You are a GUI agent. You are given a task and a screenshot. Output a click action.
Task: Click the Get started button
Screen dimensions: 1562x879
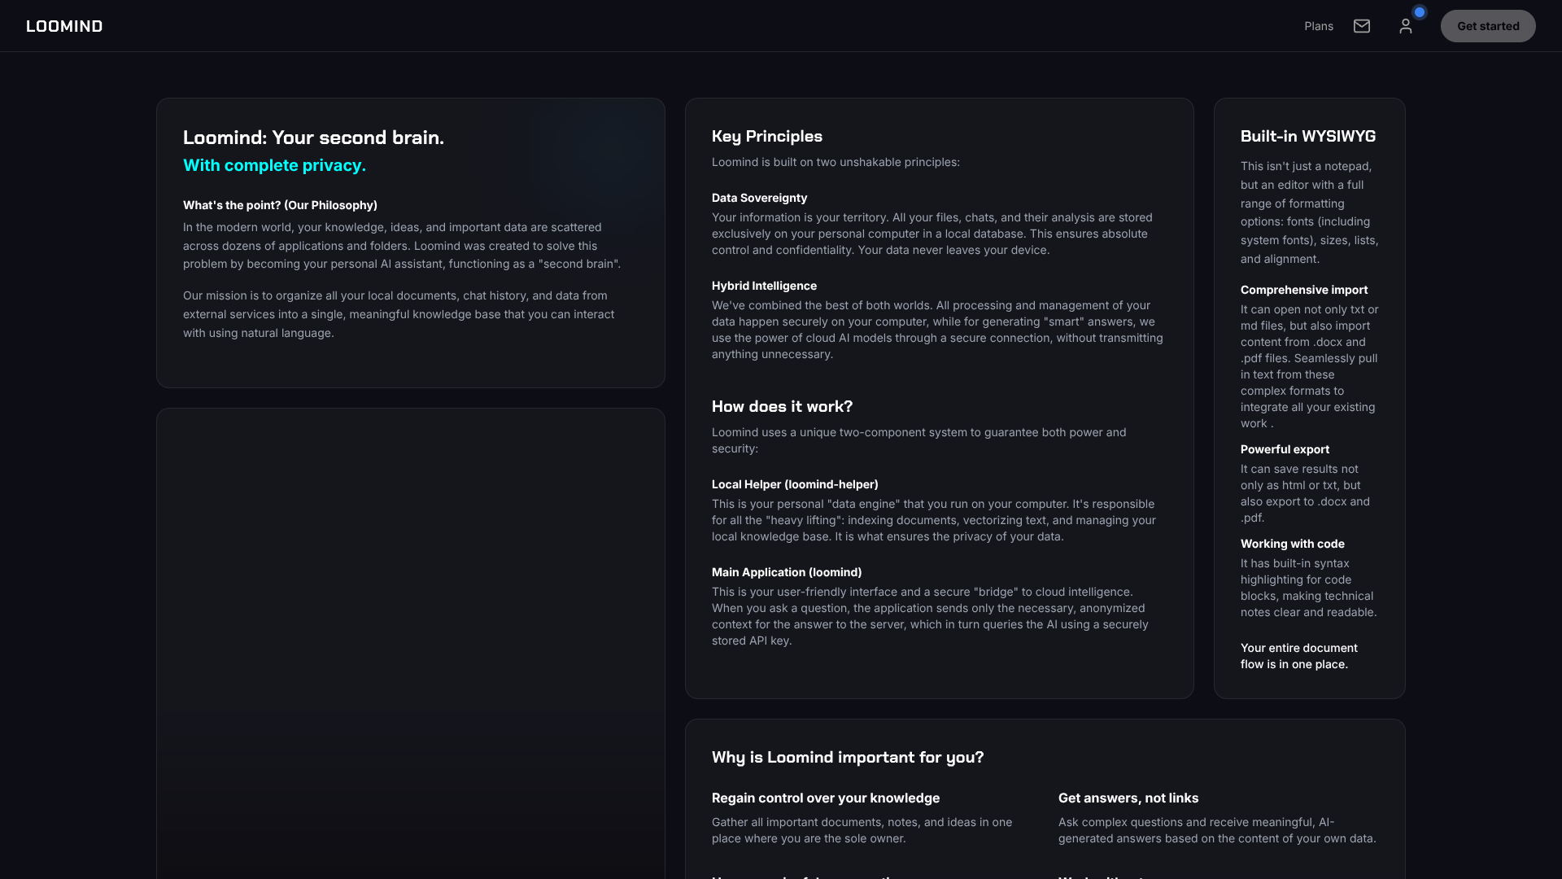(x=1487, y=25)
